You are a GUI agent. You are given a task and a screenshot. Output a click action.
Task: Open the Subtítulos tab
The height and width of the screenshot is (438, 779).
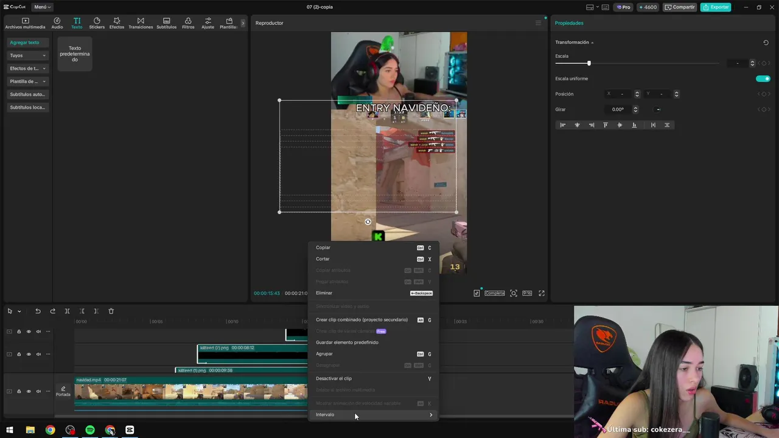click(x=166, y=23)
